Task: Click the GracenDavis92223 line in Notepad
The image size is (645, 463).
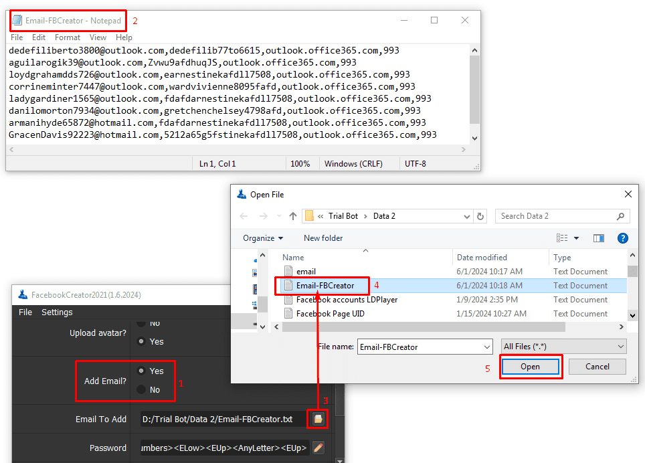Action: point(223,134)
